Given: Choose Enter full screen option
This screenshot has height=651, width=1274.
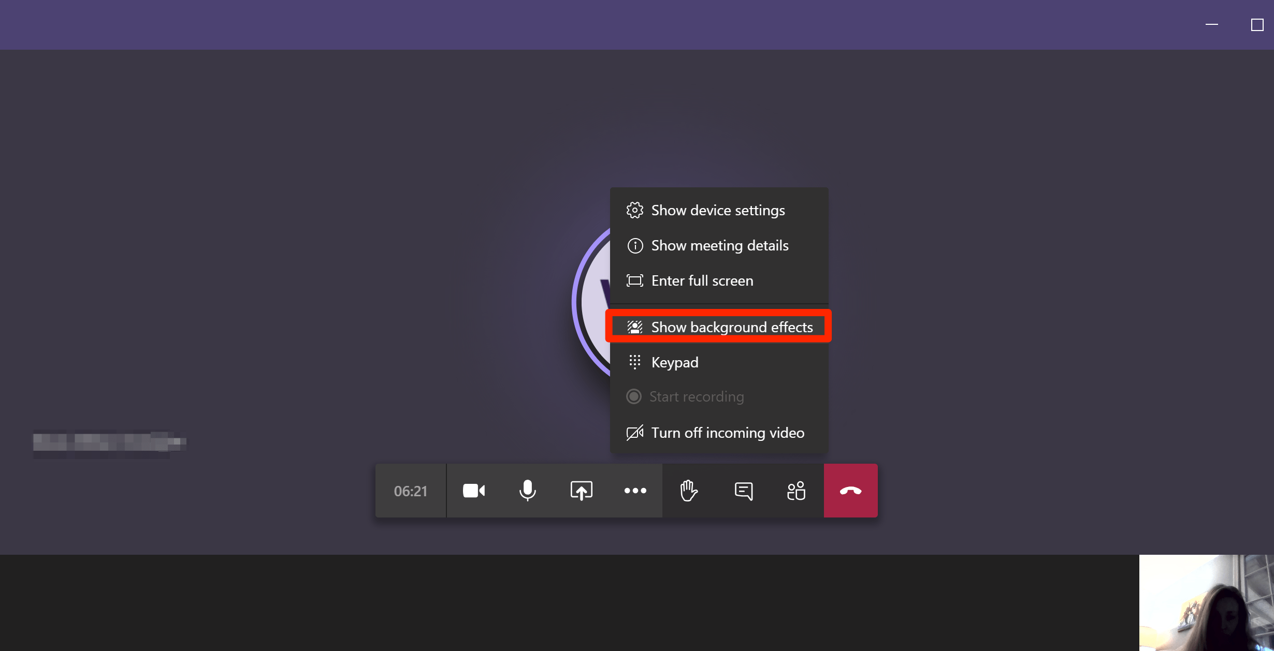Looking at the screenshot, I should [x=702, y=281].
